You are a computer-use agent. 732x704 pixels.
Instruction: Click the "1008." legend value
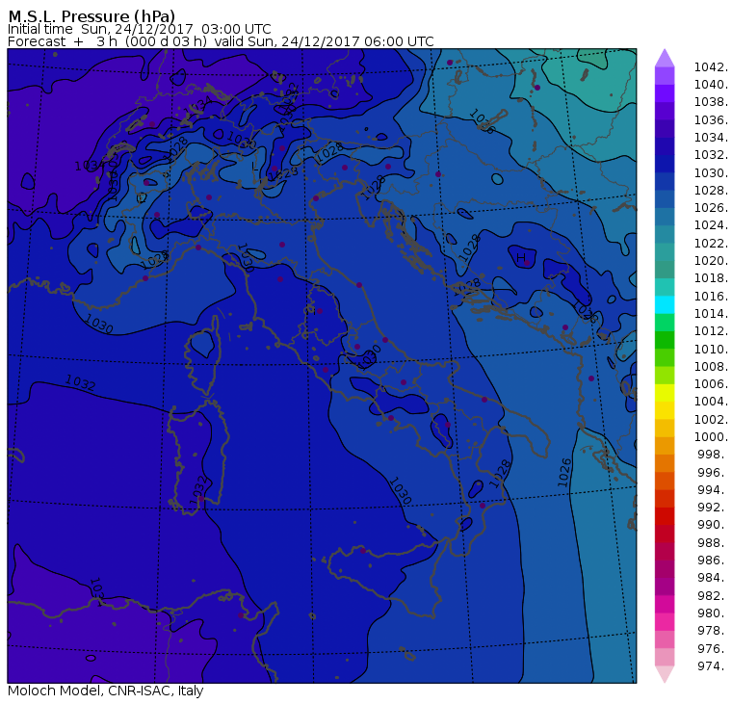(711, 367)
